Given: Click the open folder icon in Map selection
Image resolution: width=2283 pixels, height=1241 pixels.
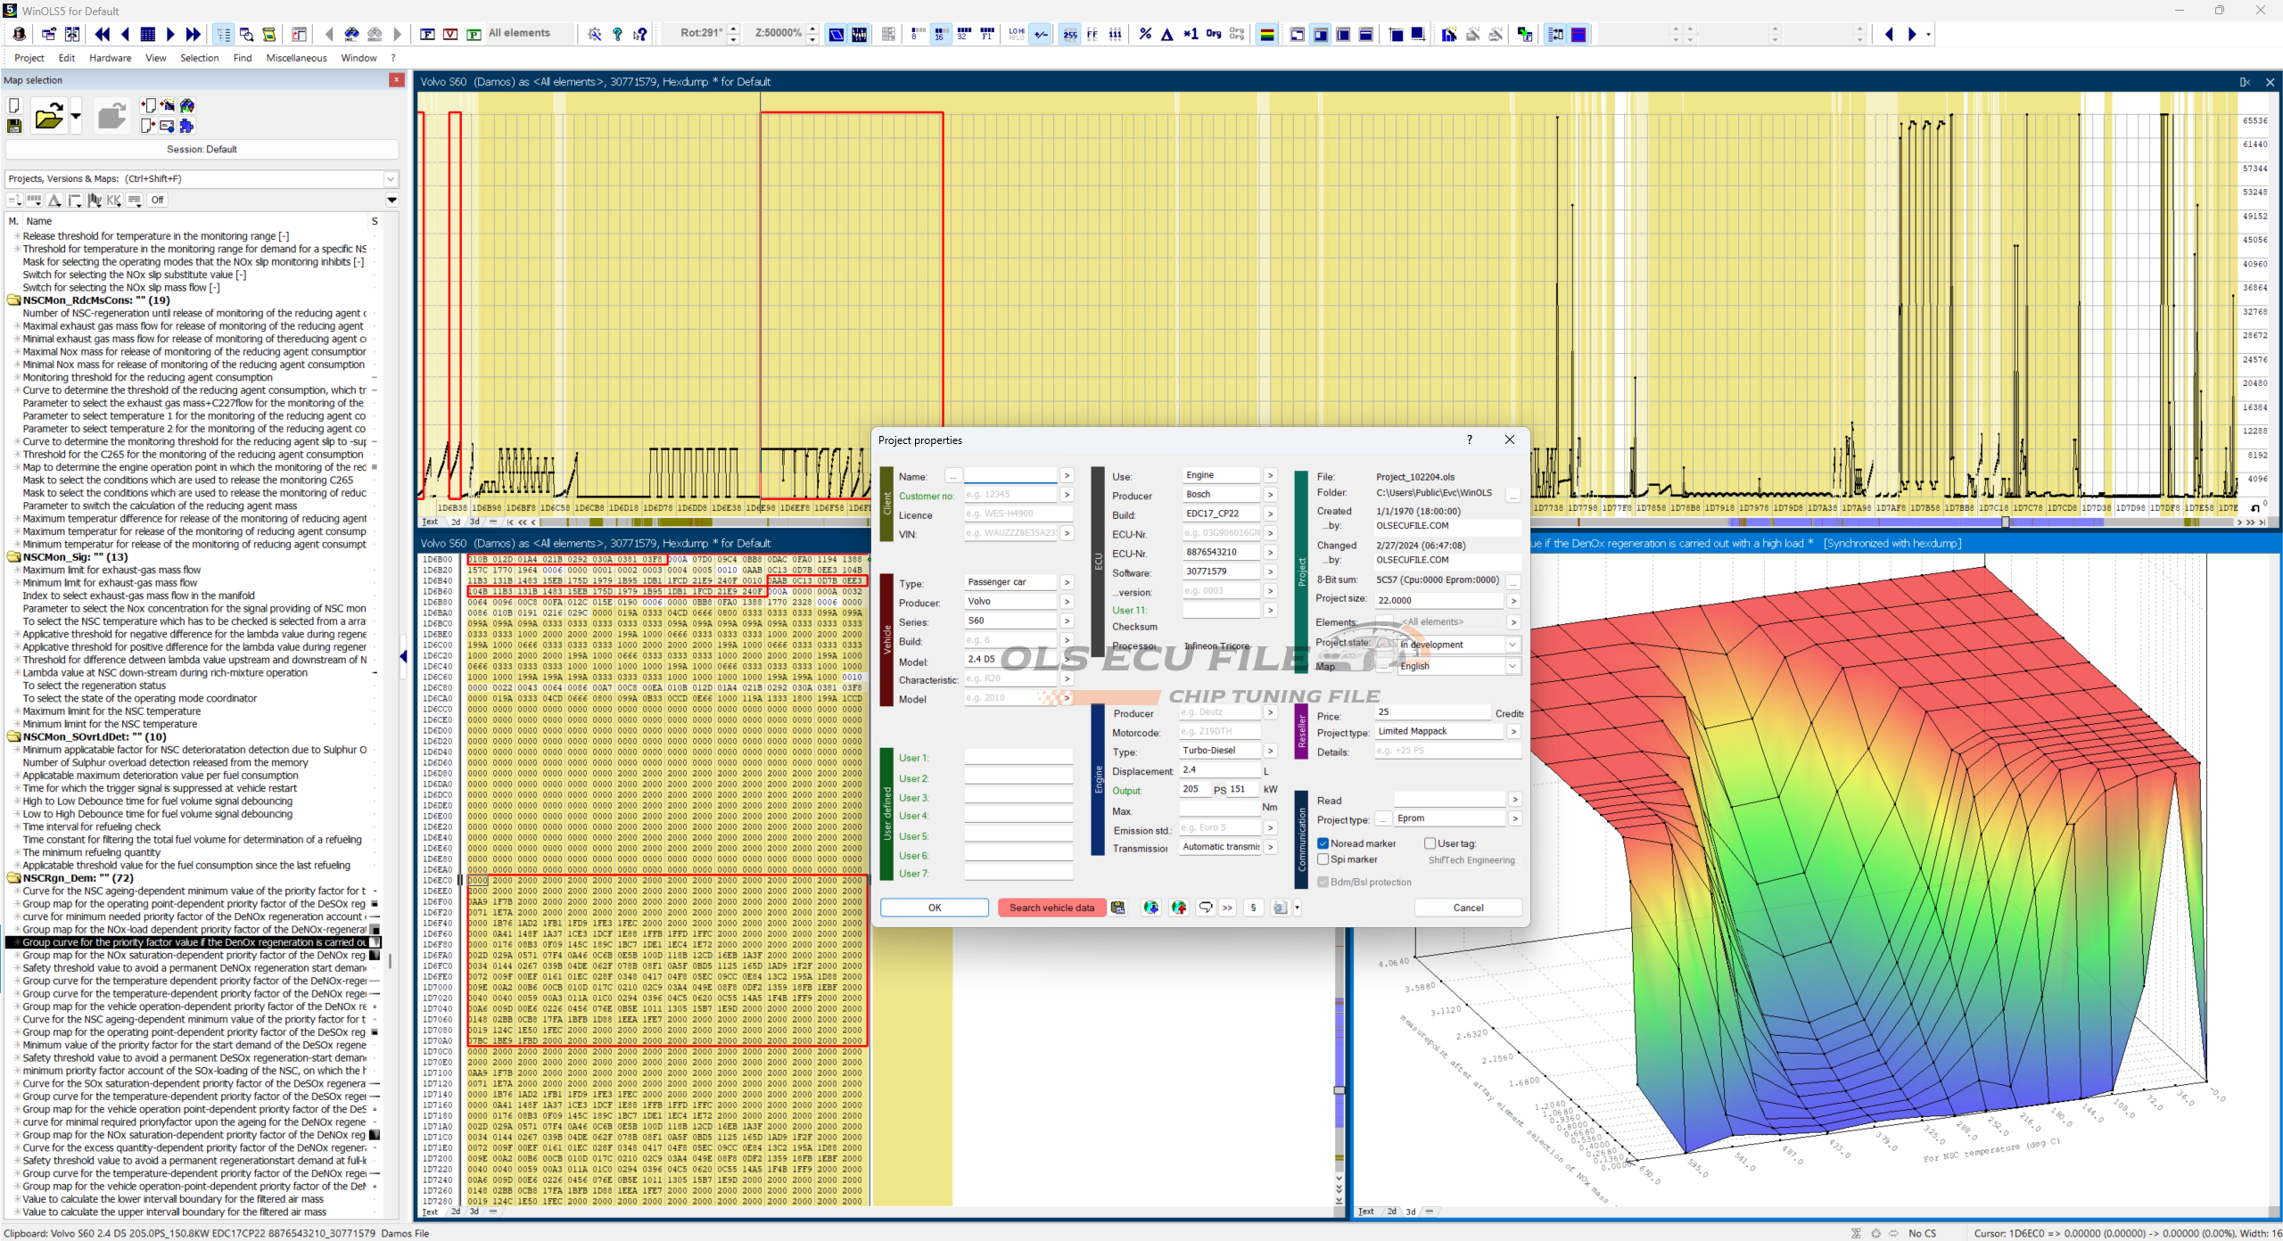Looking at the screenshot, I should click(x=49, y=116).
